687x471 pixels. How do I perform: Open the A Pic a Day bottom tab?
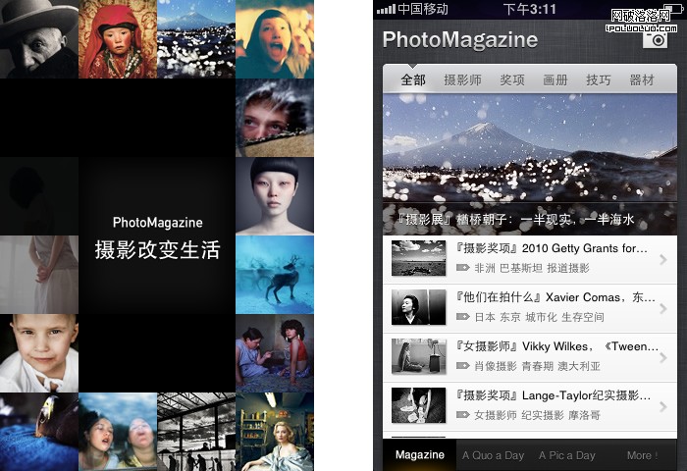(x=572, y=455)
